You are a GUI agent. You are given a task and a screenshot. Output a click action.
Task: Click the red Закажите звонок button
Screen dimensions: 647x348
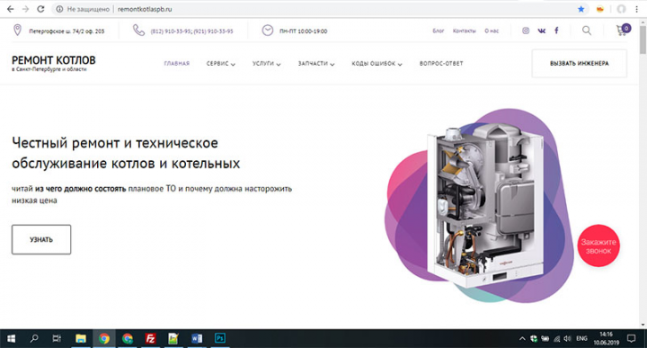click(598, 246)
